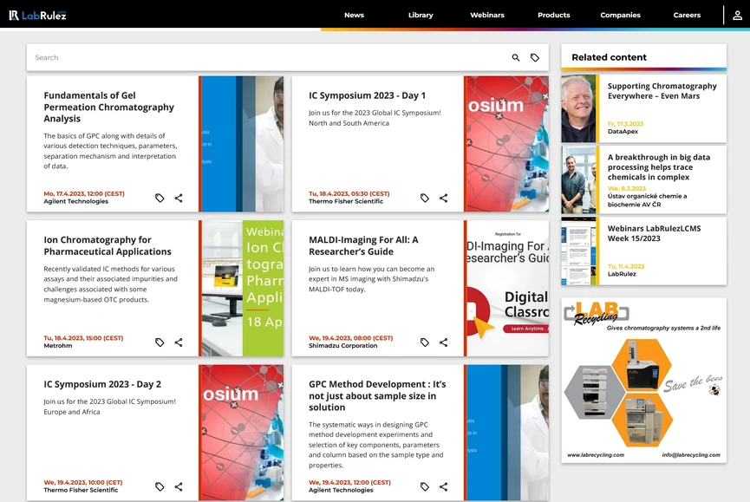The image size is (750, 502).
Task: Open Fundamentals of Gel Permeation Chromatography title
Action: click(x=108, y=108)
